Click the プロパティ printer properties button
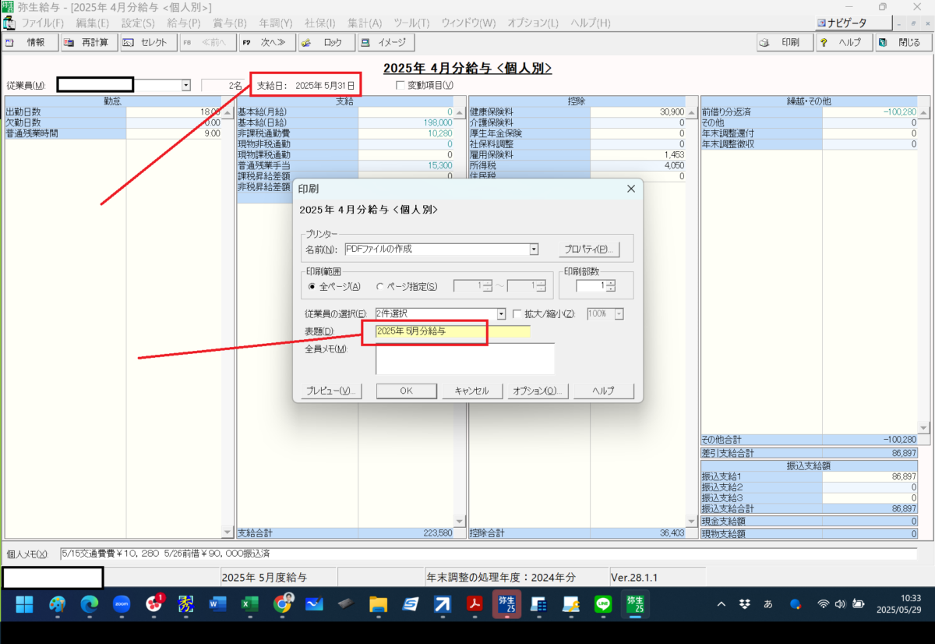The width and height of the screenshot is (935, 644). tap(588, 249)
